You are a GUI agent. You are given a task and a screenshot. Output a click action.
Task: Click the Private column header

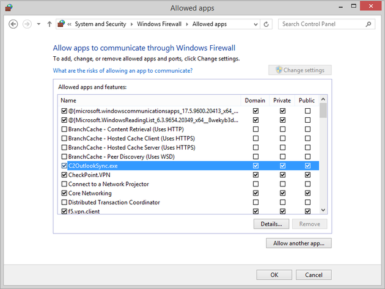pos(282,100)
